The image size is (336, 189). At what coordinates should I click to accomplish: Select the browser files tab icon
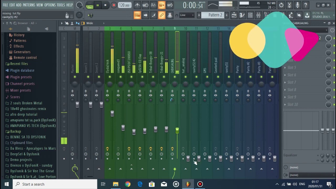29,29
